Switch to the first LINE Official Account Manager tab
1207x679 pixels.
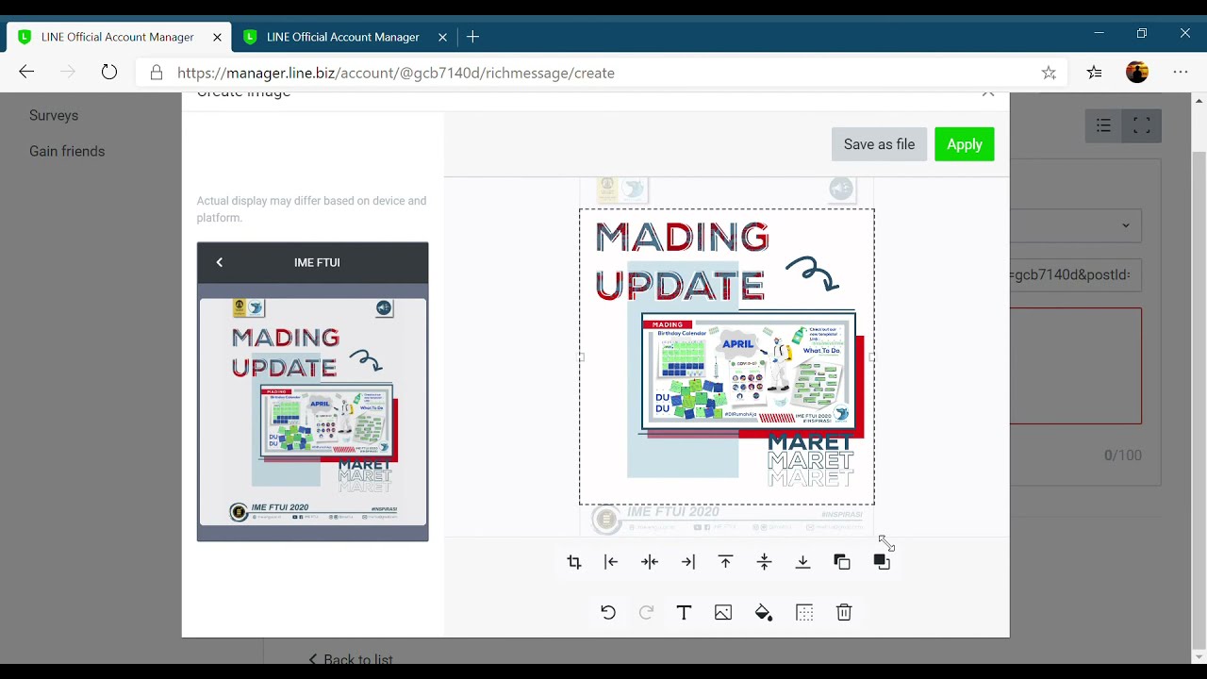(x=118, y=37)
